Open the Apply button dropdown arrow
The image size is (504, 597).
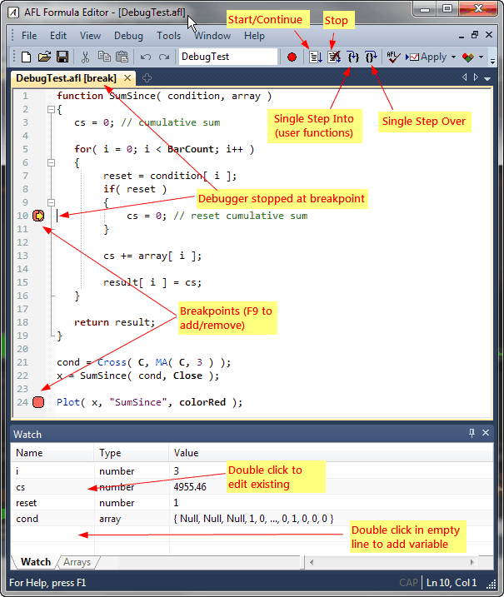pos(453,57)
